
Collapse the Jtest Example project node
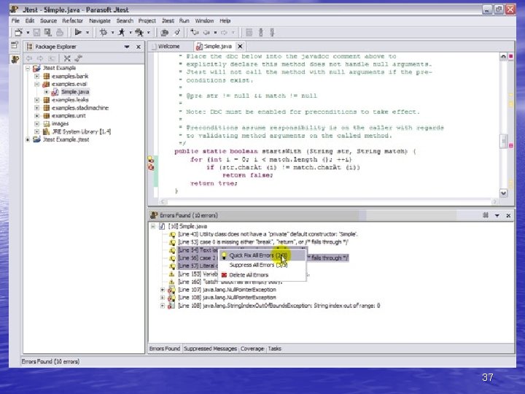[x=28, y=68]
